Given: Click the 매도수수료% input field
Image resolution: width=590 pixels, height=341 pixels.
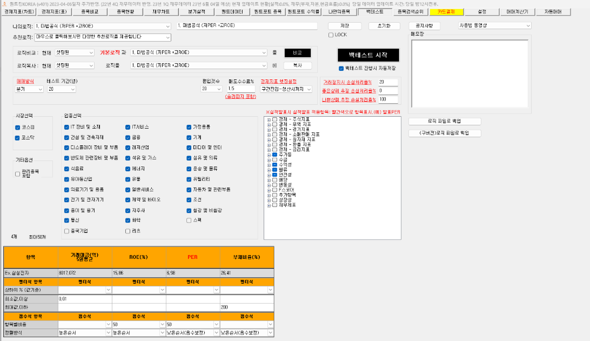Looking at the screenshot, I should point(241,89).
